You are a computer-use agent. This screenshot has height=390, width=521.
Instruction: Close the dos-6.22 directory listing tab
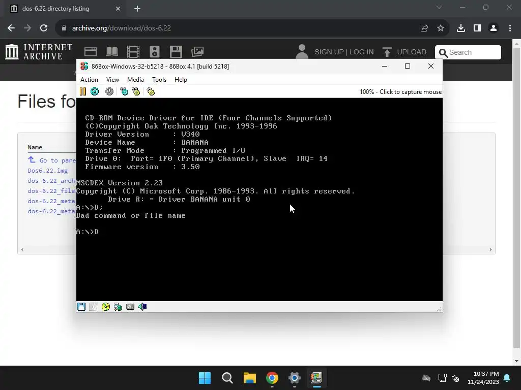(118, 9)
